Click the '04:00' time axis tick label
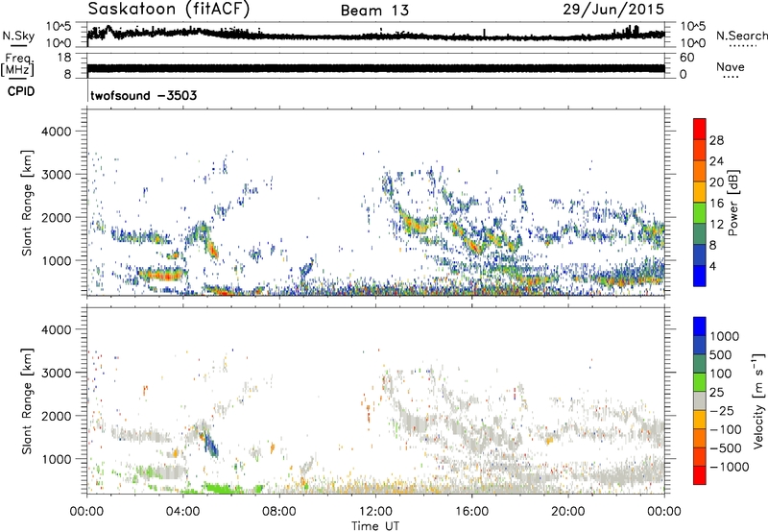The image size is (768, 532). [x=183, y=512]
